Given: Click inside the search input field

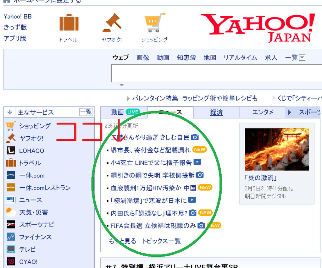Looking at the screenshot, I should [x=216, y=73].
